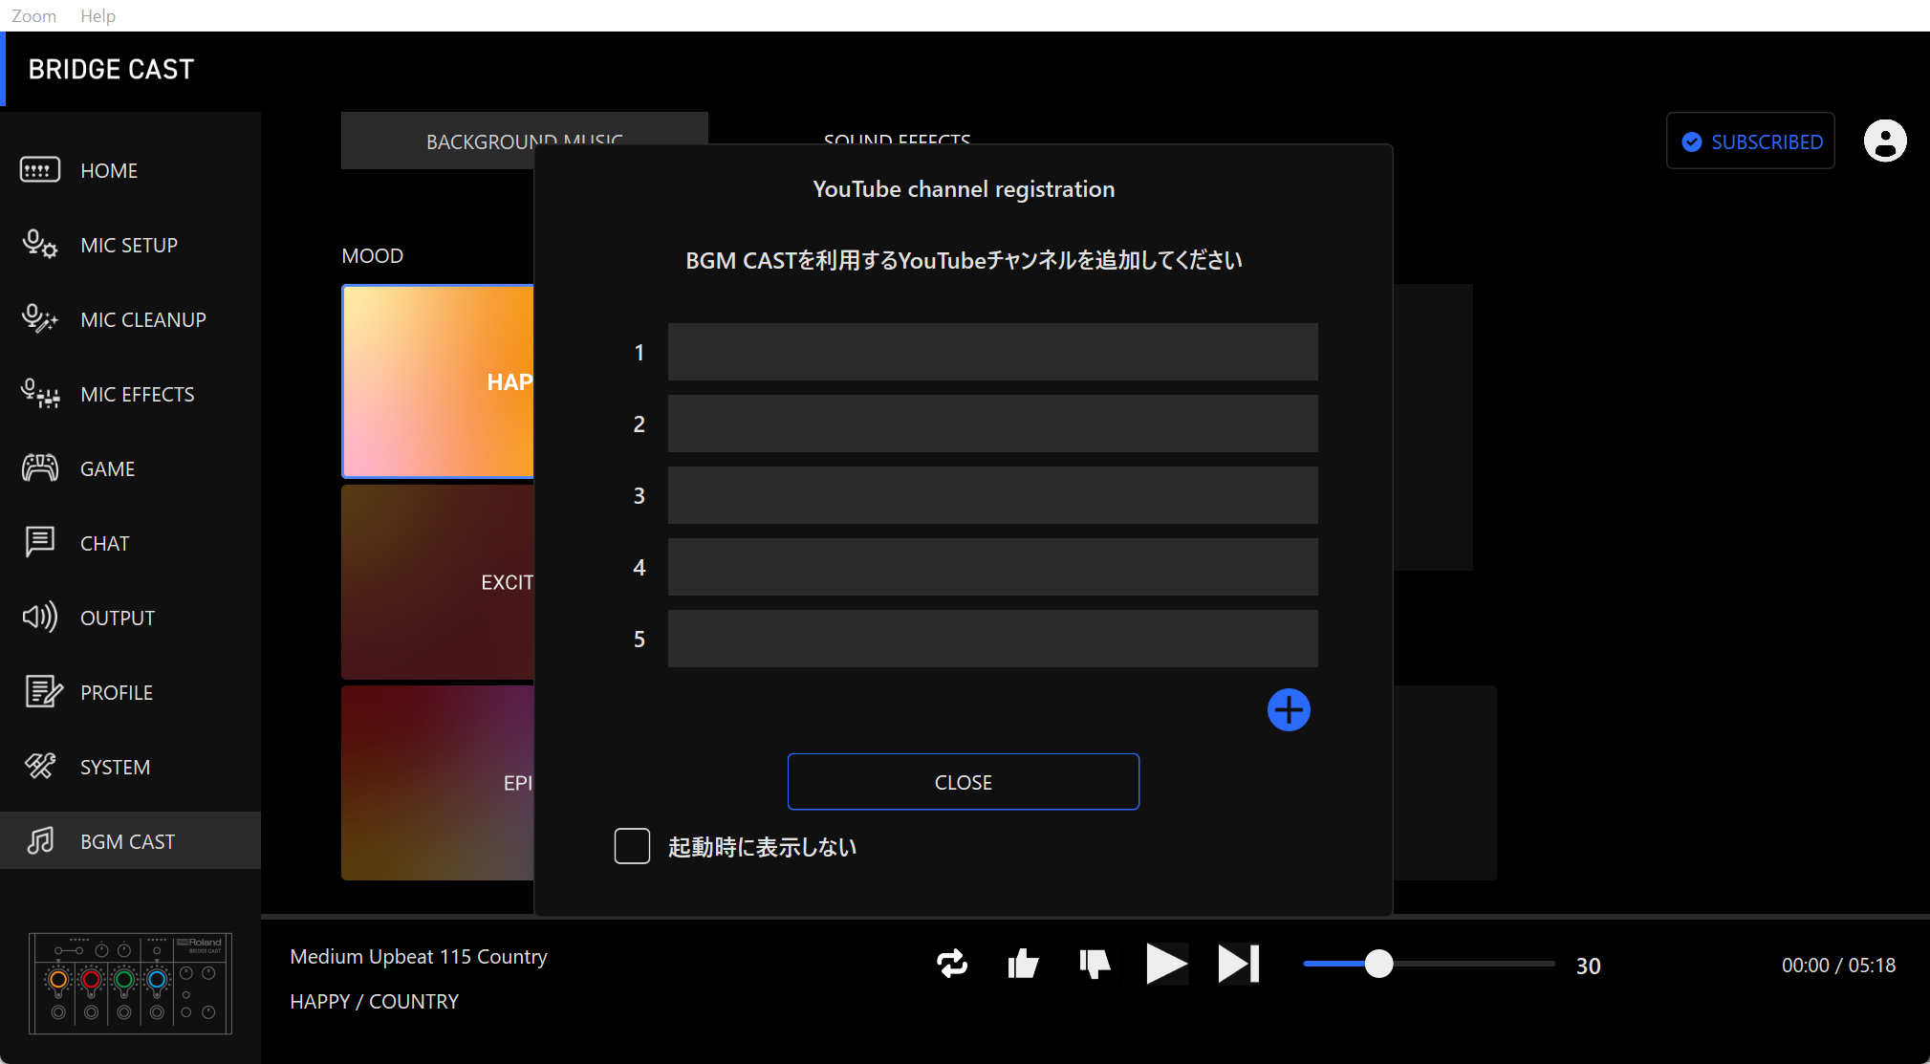The image size is (1930, 1064).
Task: Select the MIC CLEANUP sidebar label
Action: click(143, 320)
